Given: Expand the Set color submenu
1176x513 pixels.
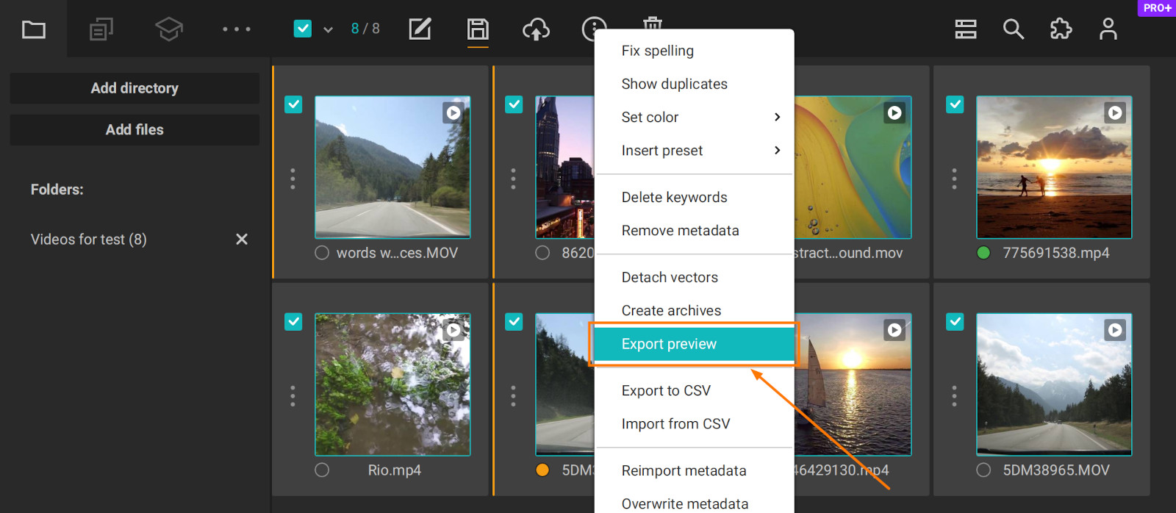Looking at the screenshot, I should coord(694,117).
